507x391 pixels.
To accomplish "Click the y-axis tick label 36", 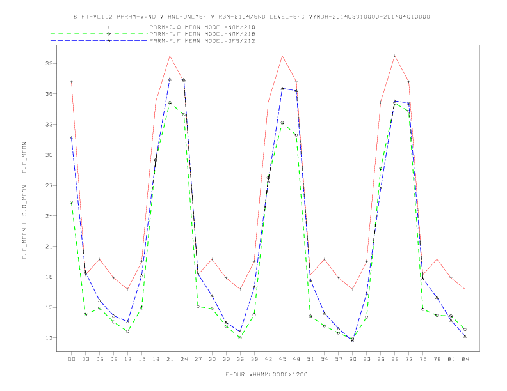I will point(49,94).
